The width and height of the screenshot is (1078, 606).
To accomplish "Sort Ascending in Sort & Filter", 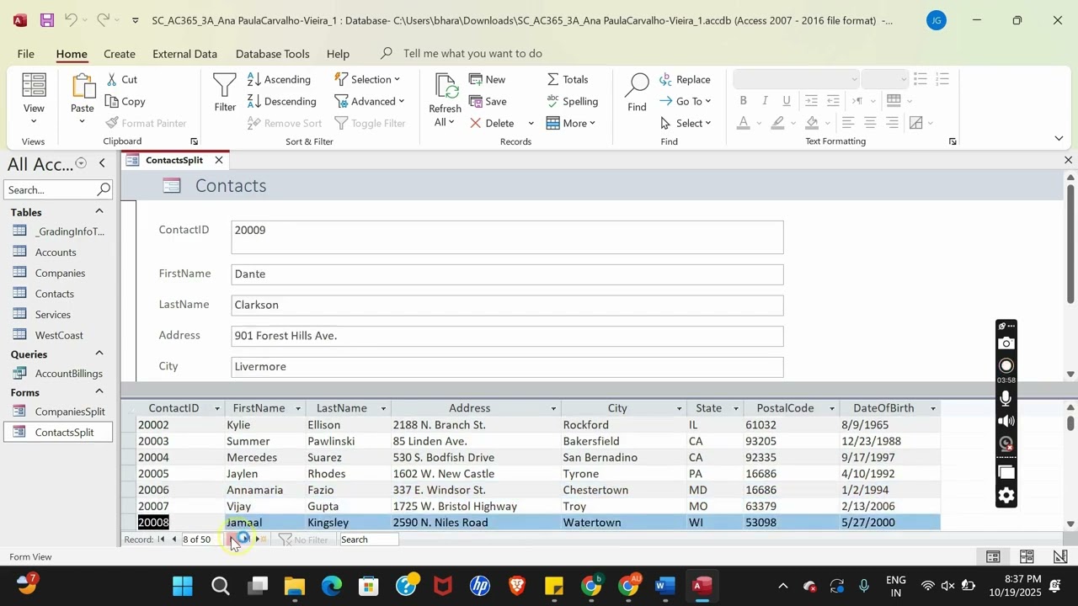I will [x=280, y=79].
